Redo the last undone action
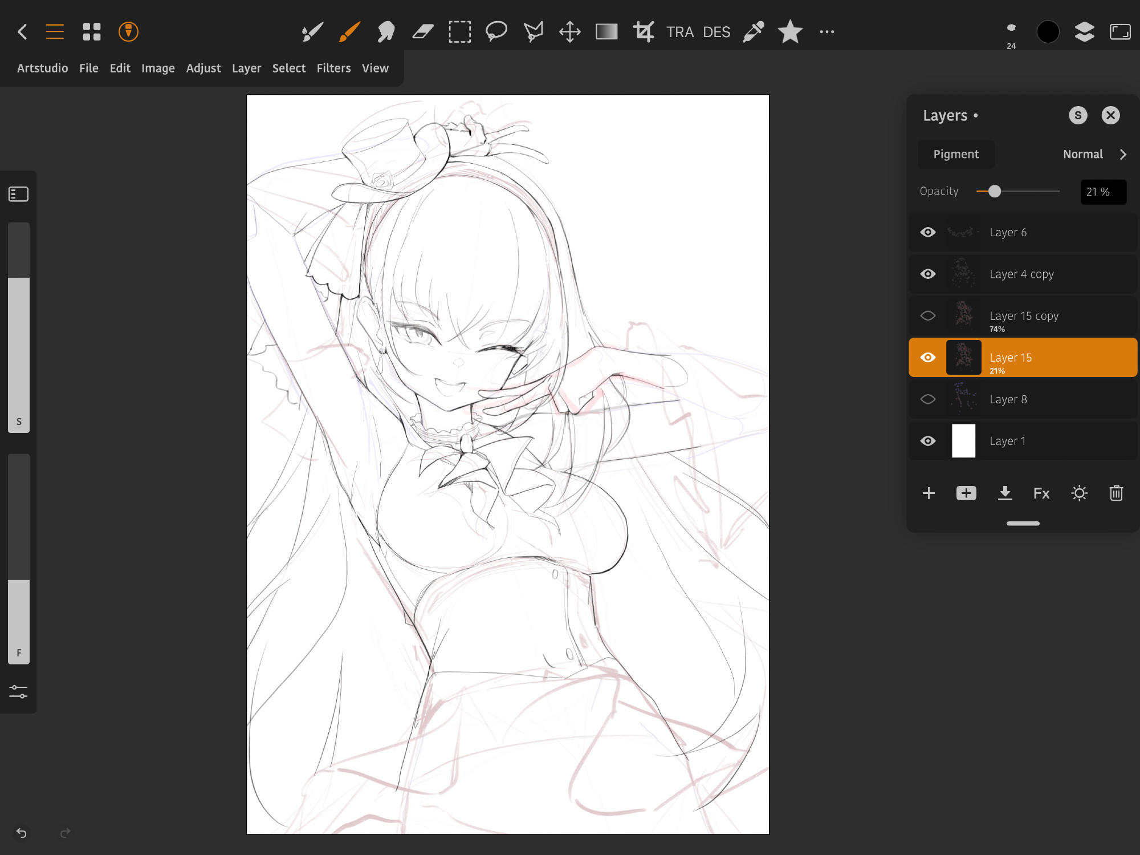The width and height of the screenshot is (1140, 855). click(x=65, y=833)
